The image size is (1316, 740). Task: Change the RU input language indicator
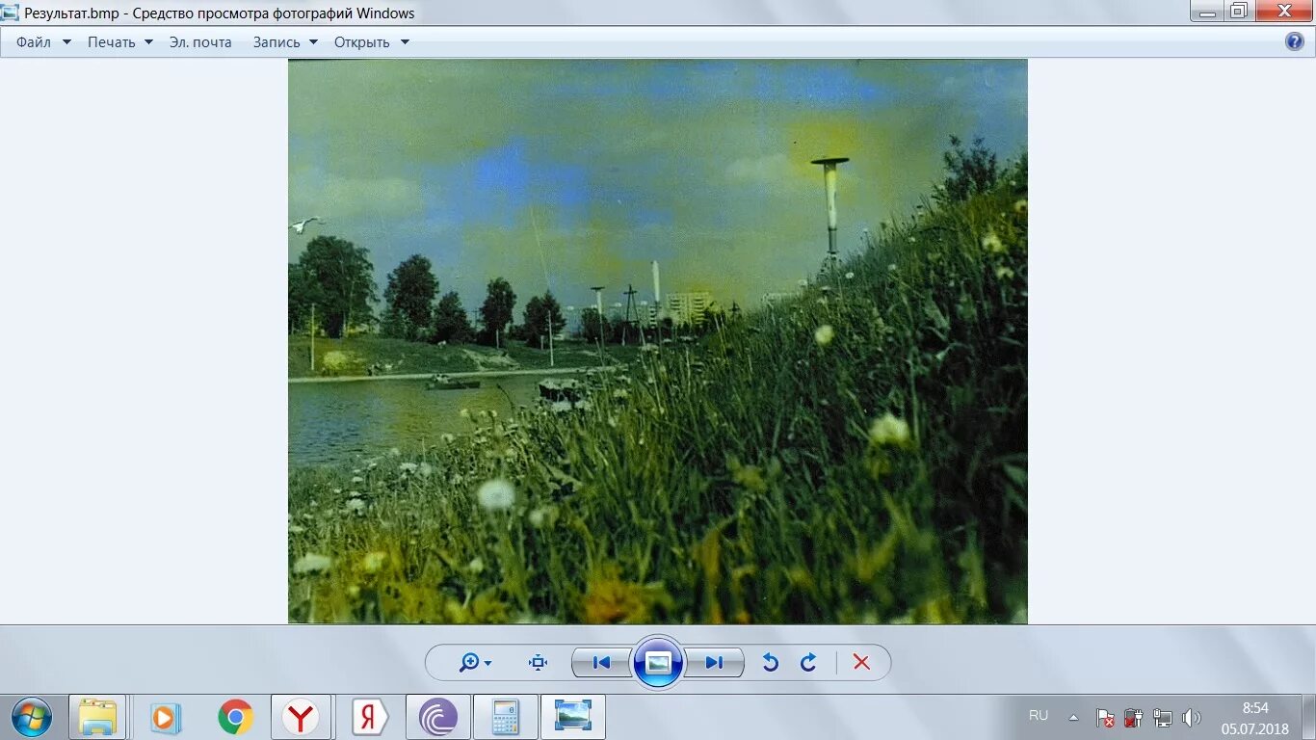[x=1039, y=716]
